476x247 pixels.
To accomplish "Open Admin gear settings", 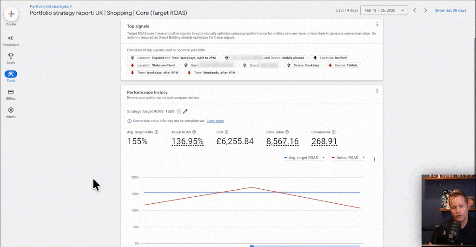I will (x=11, y=110).
